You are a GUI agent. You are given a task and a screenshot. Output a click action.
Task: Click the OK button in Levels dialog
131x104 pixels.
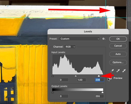pyautogui.click(x=118, y=39)
